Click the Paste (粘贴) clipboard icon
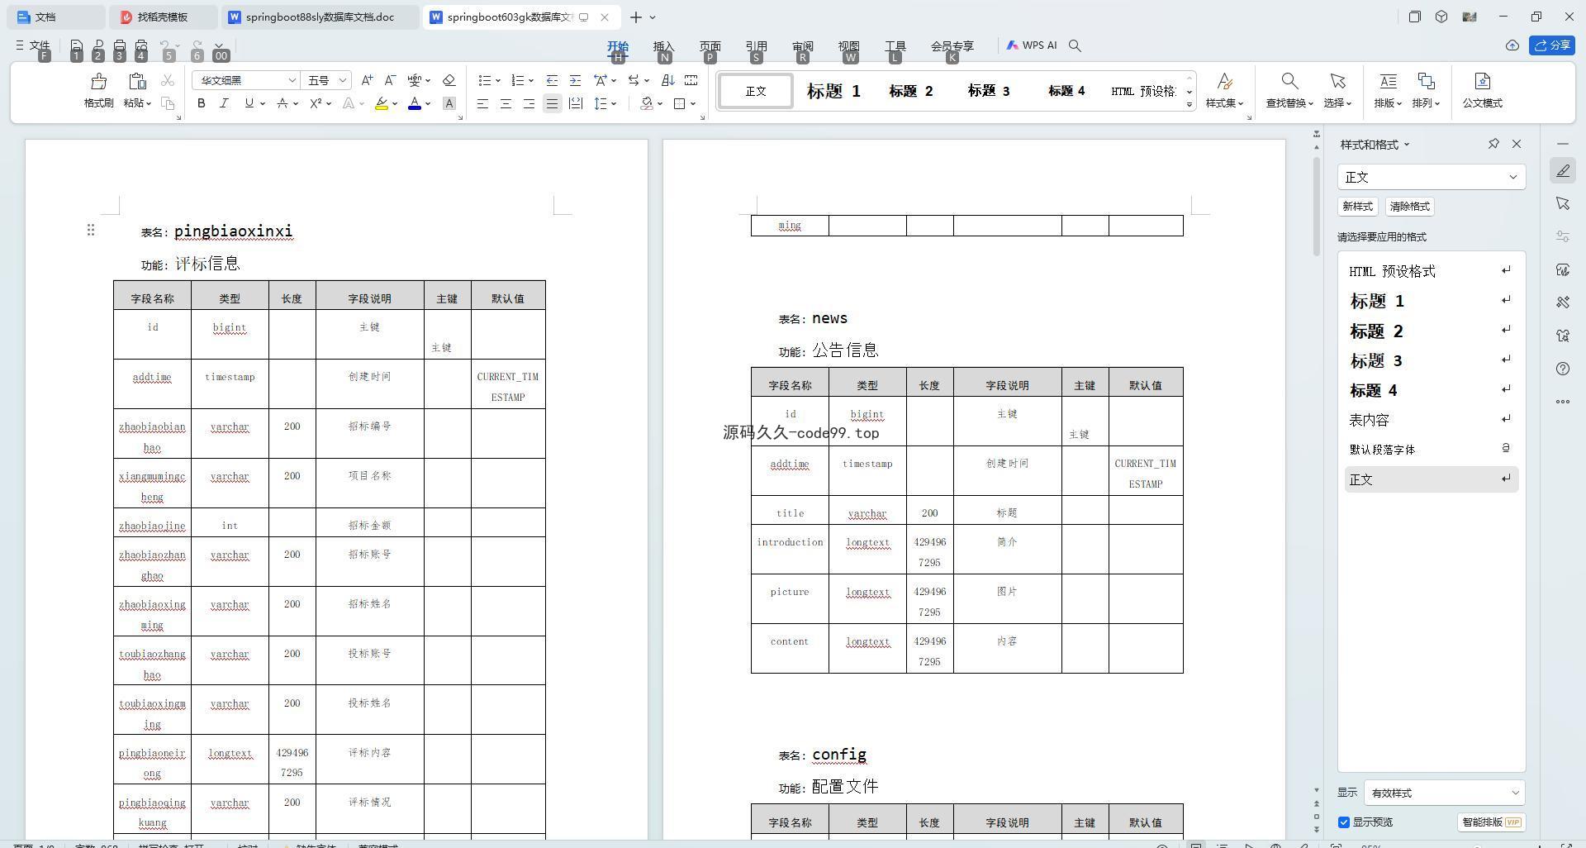1586x848 pixels. [137, 82]
